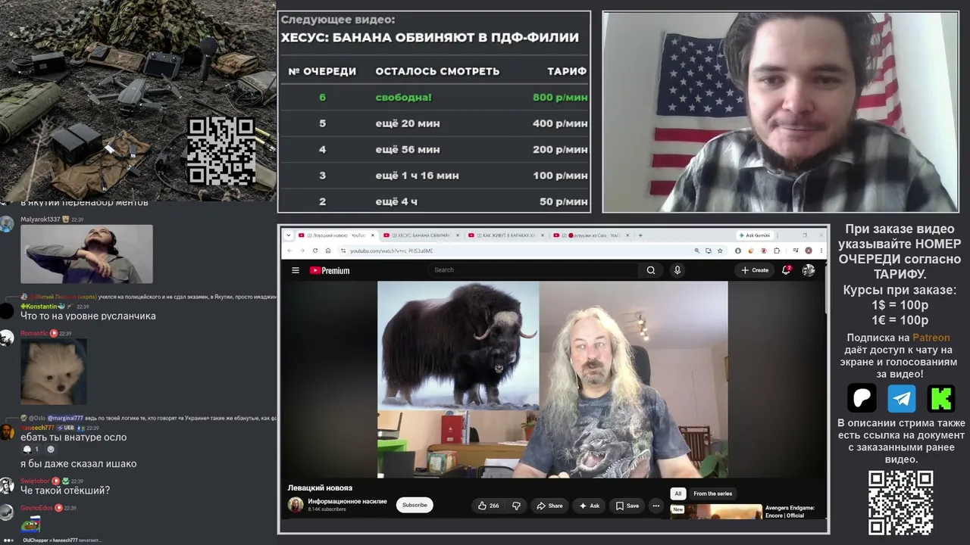Click the pepe flag emoji from GovnoEdus

pyautogui.click(x=30, y=525)
